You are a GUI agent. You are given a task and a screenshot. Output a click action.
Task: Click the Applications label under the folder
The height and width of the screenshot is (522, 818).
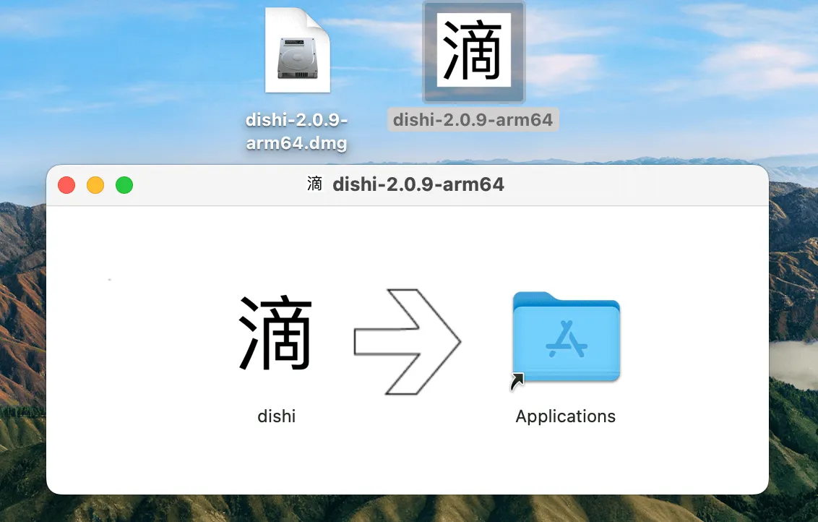coord(566,416)
